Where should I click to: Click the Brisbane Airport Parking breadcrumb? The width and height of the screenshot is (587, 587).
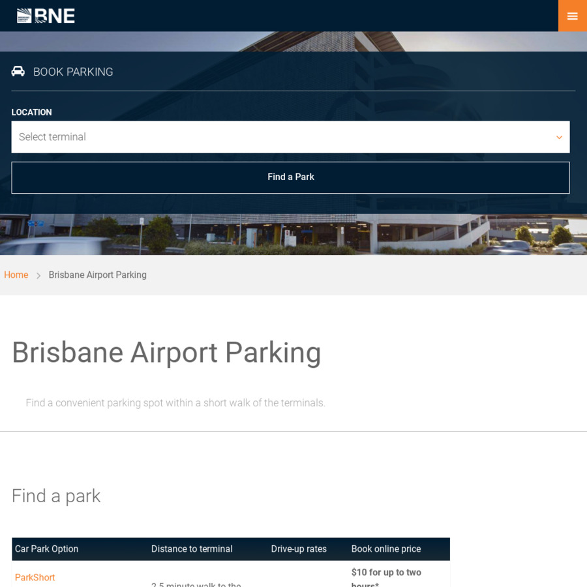[98, 275]
